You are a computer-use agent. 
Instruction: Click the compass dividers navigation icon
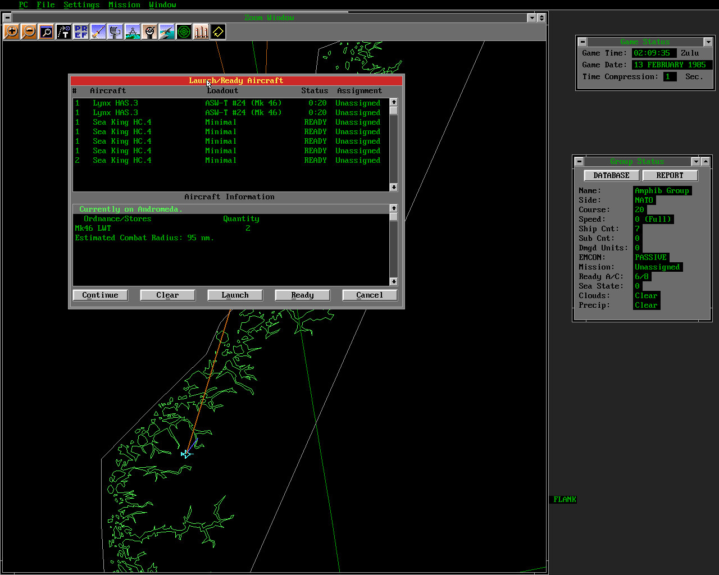click(x=133, y=32)
